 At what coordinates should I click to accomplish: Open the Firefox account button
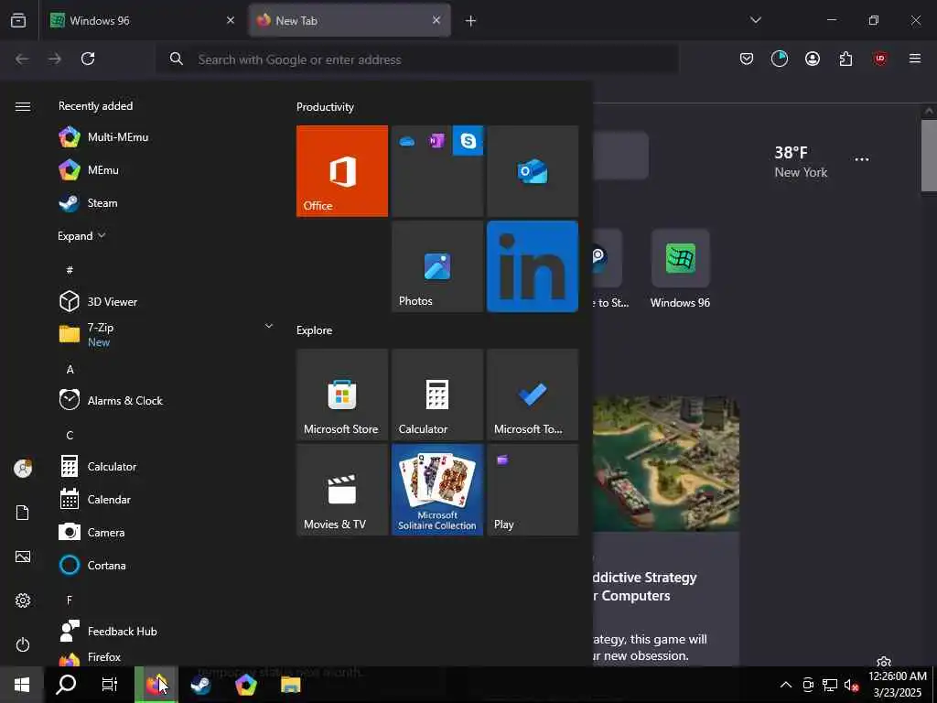(813, 59)
